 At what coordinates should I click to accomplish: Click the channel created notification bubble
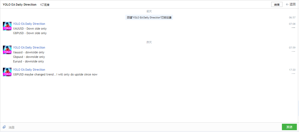click(x=149, y=18)
